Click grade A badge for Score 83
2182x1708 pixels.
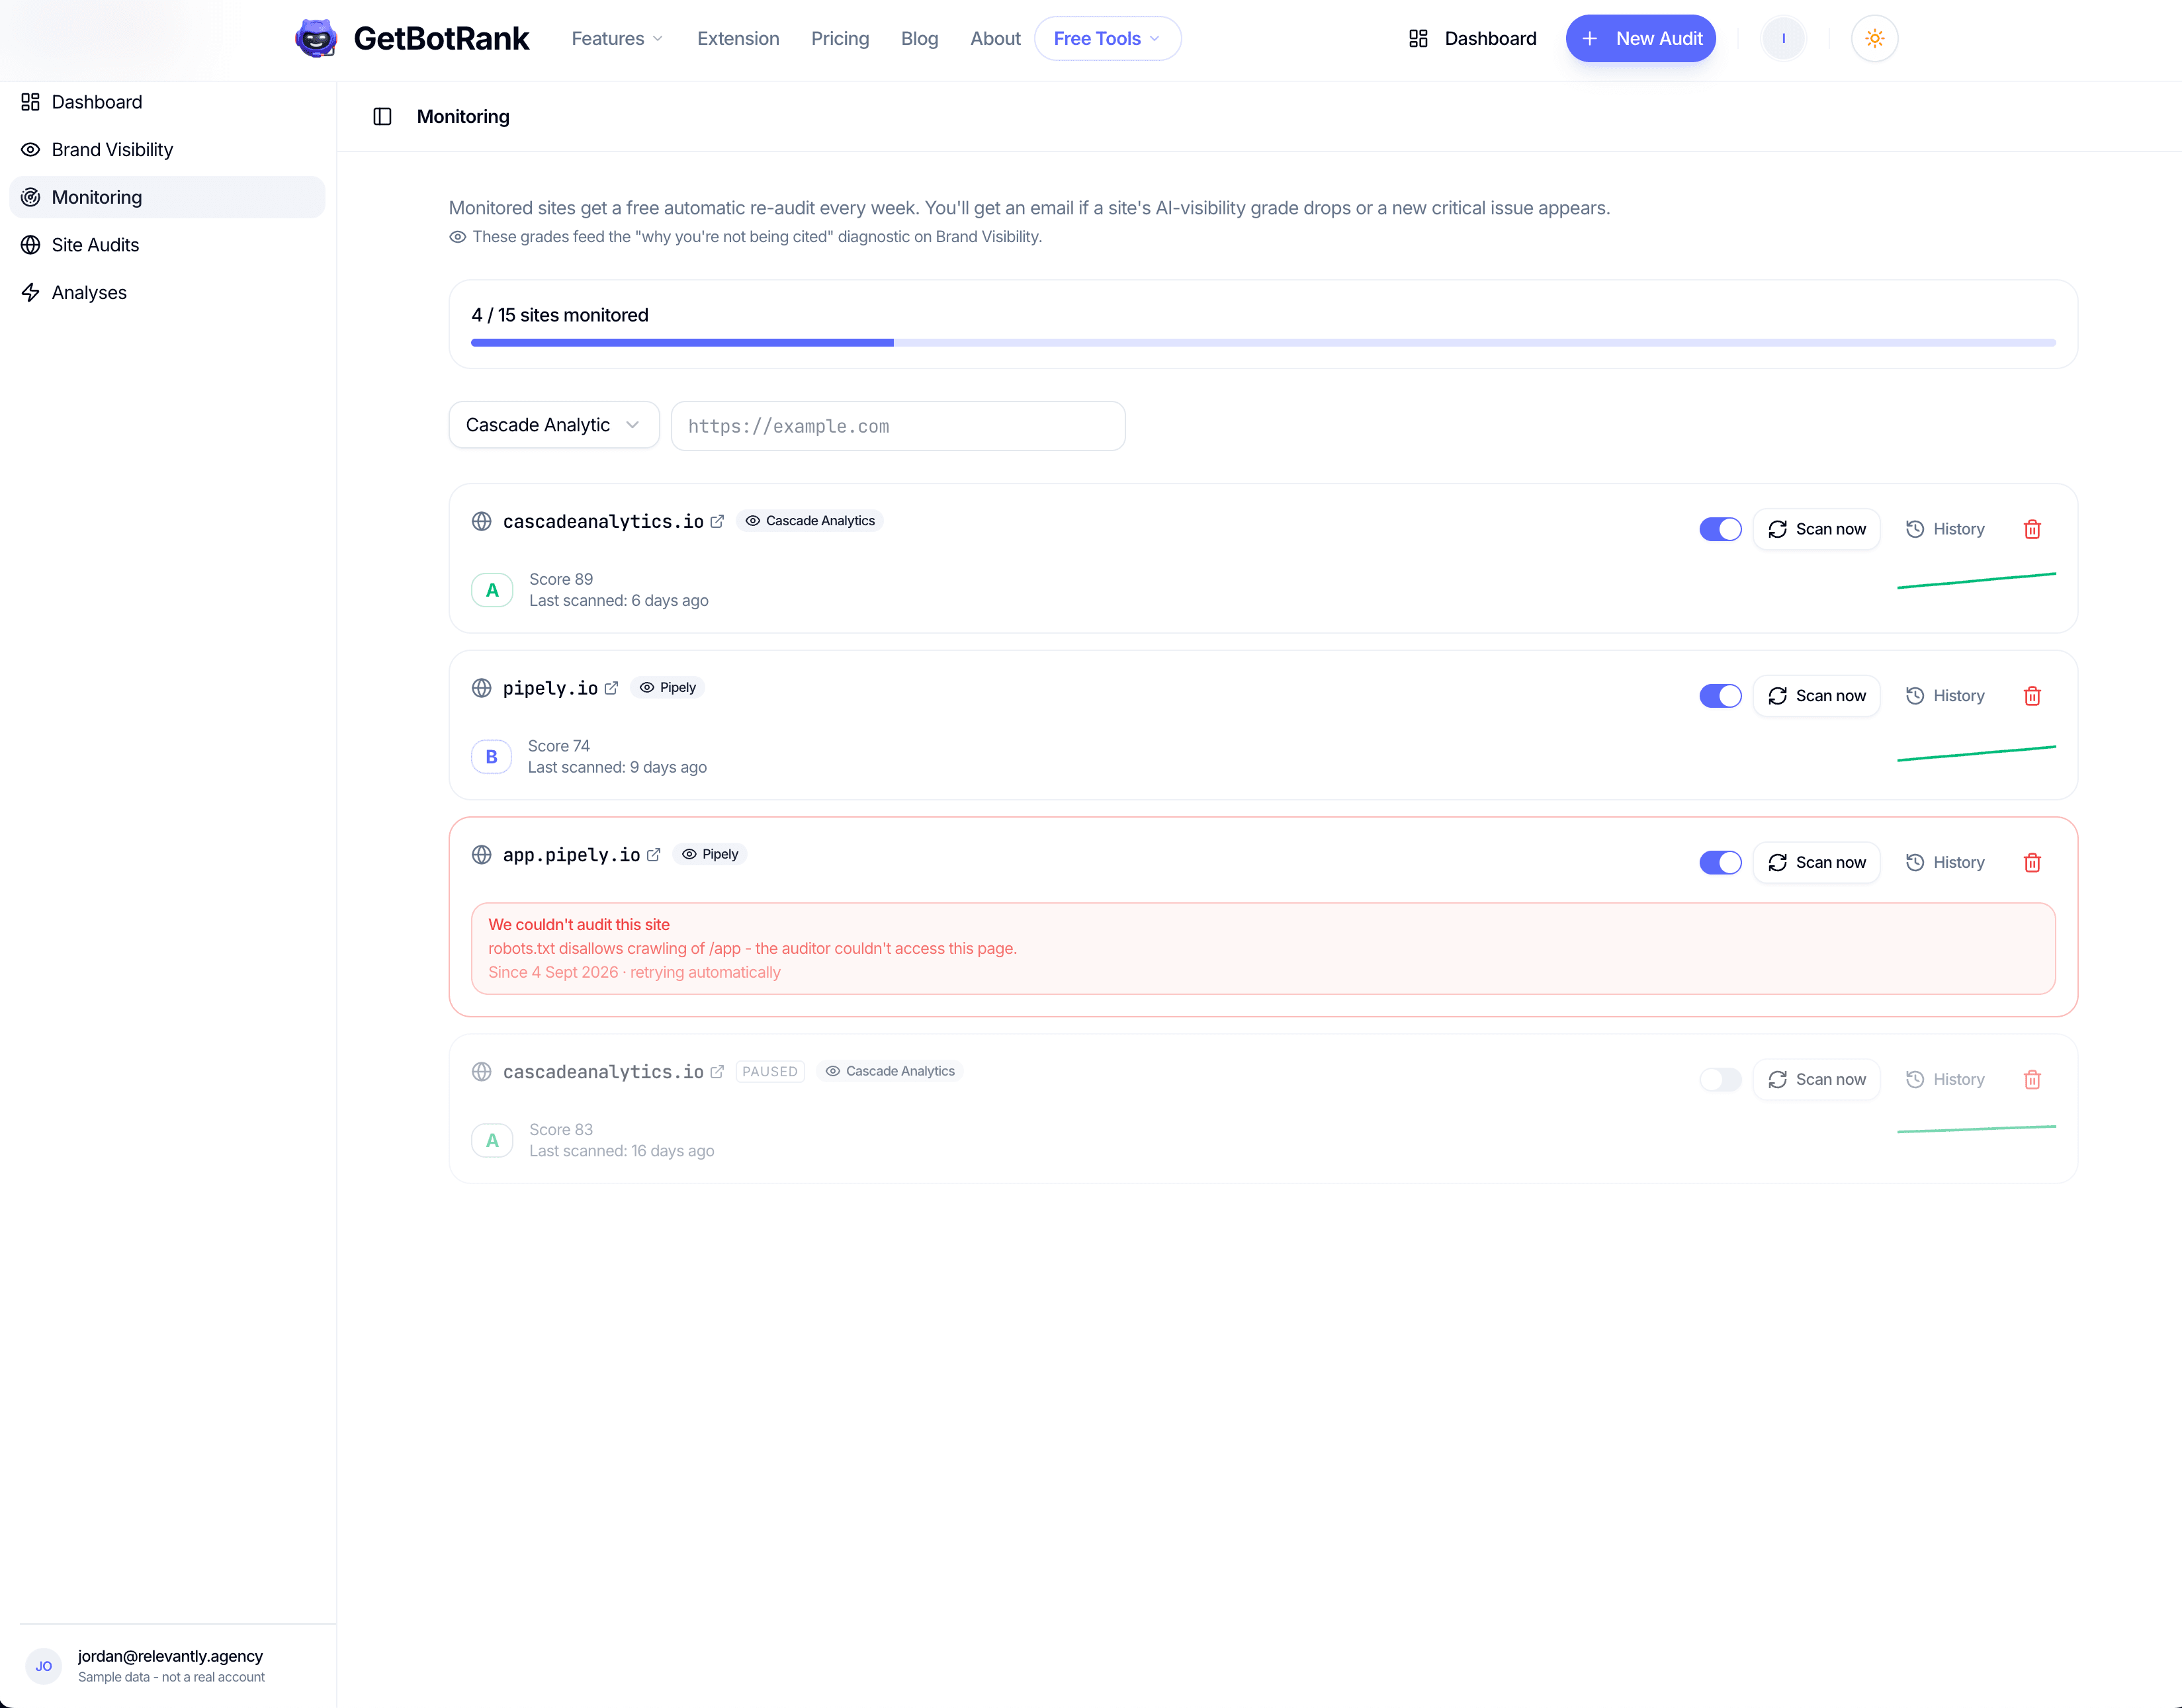click(492, 1140)
